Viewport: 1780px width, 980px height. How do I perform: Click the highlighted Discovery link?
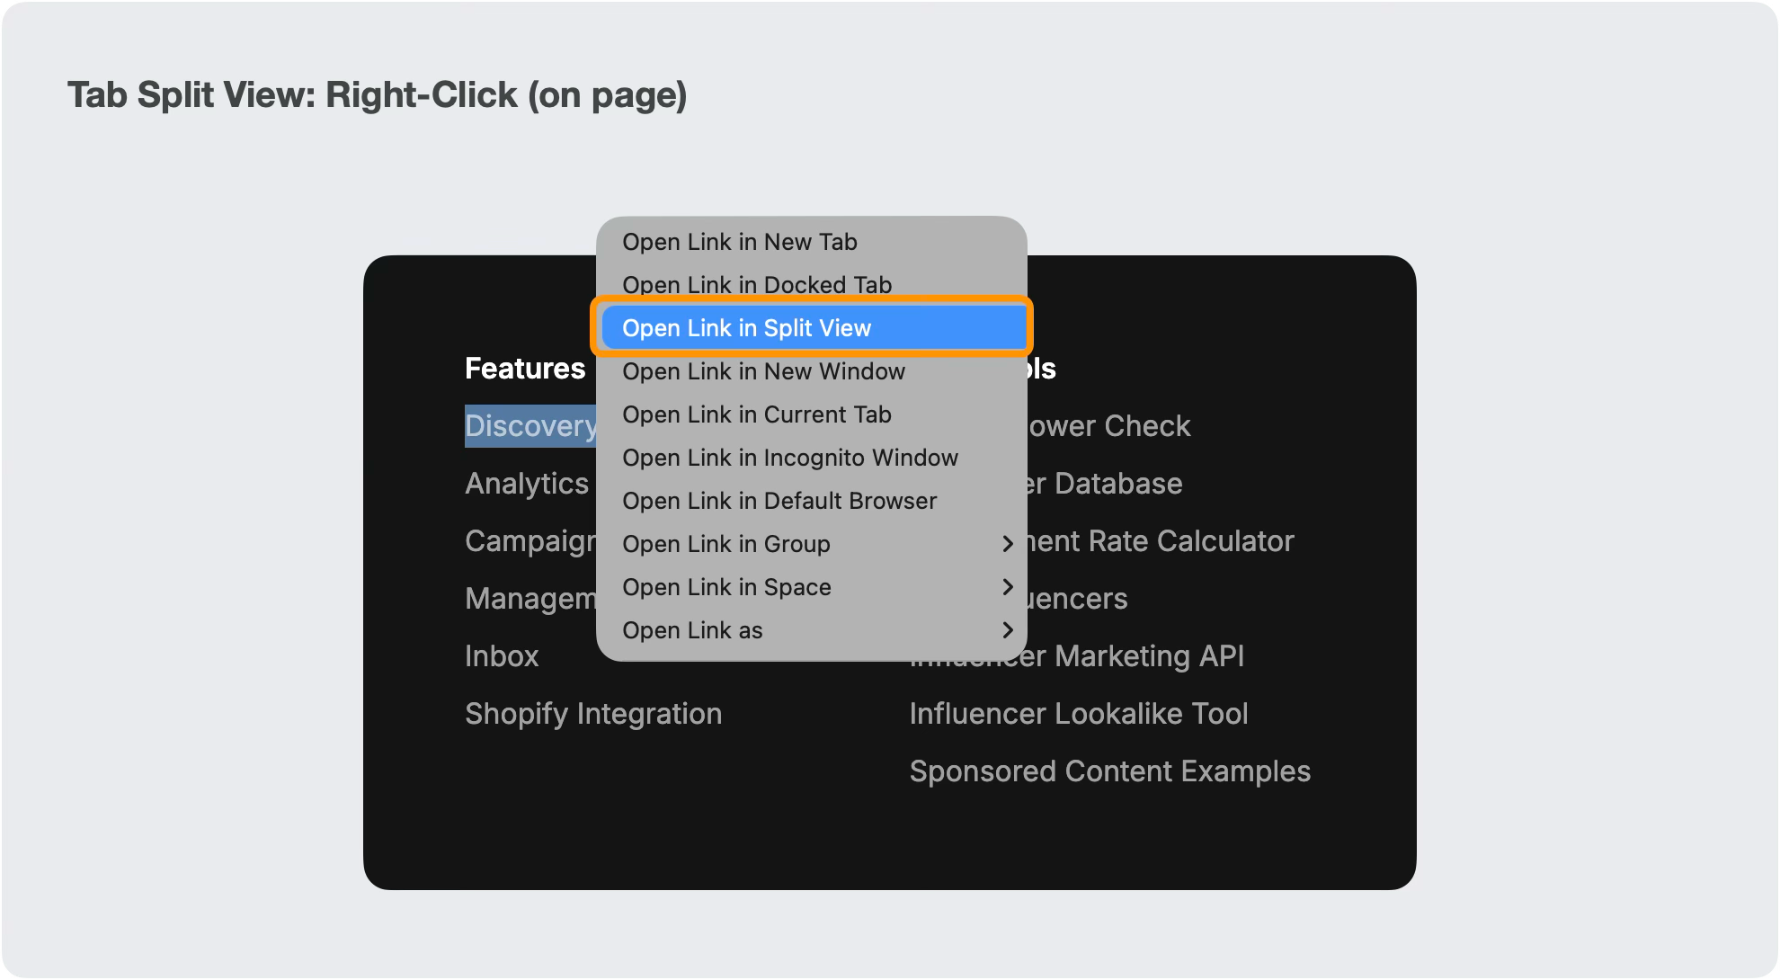click(530, 426)
